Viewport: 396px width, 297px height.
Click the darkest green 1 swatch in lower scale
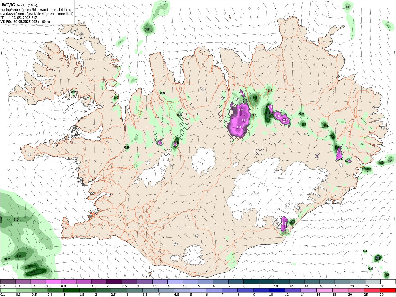click(x=71, y=290)
